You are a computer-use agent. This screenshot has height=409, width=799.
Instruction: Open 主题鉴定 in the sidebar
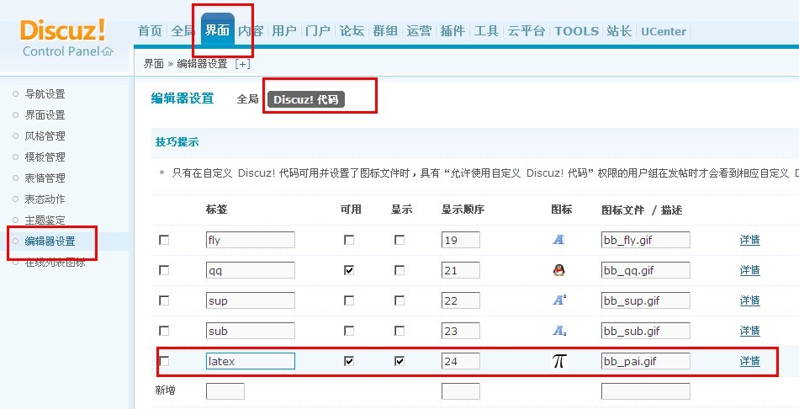click(x=45, y=220)
